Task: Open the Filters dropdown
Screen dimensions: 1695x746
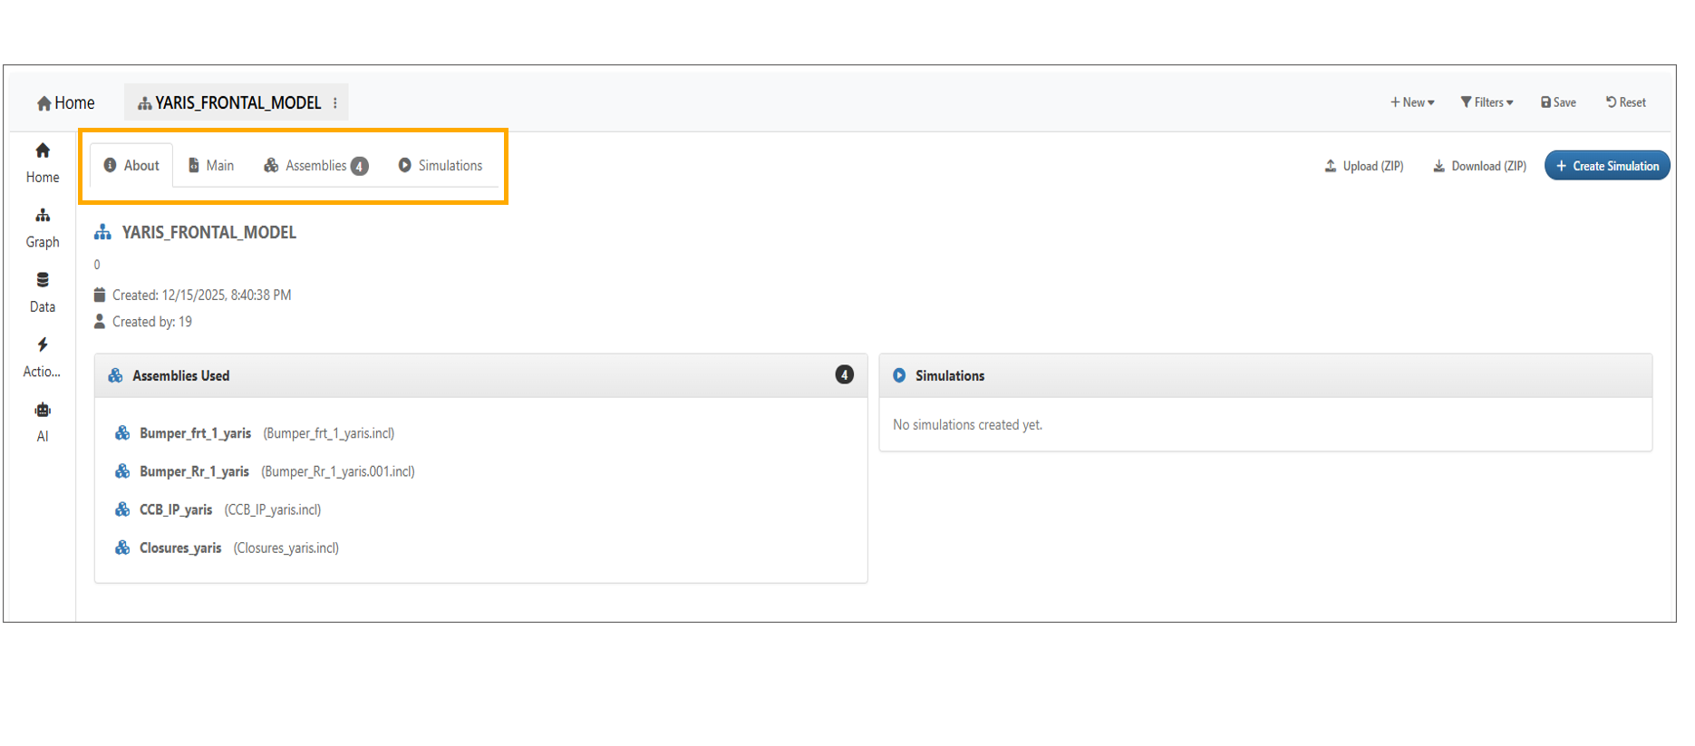Action: [x=1487, y=102]
